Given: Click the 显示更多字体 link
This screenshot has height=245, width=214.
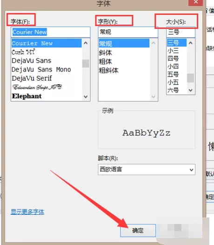Looking at the screenshot, I should tap(27, 212).
